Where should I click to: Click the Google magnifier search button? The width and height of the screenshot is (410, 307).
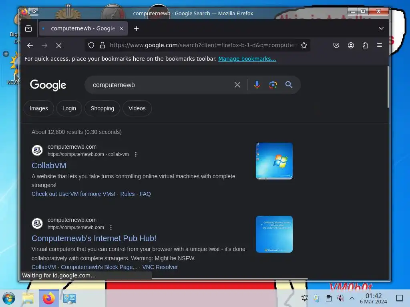pos(289,85)
